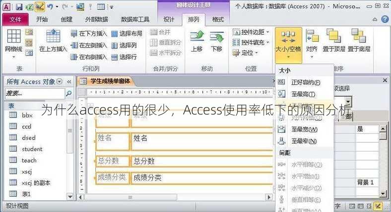Switch to the 格式 ribbon tab
The image size is (391, 212).
coord(218,19)
